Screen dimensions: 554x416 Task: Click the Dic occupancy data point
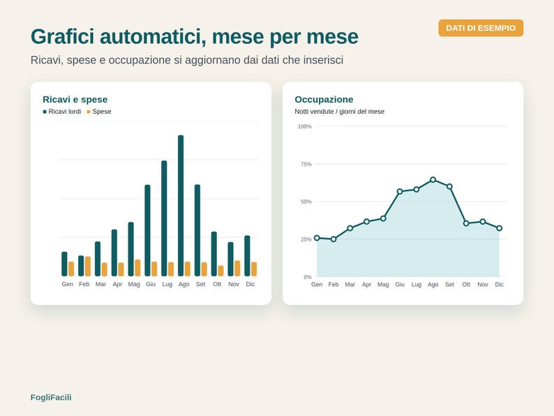tap(499, 228)
